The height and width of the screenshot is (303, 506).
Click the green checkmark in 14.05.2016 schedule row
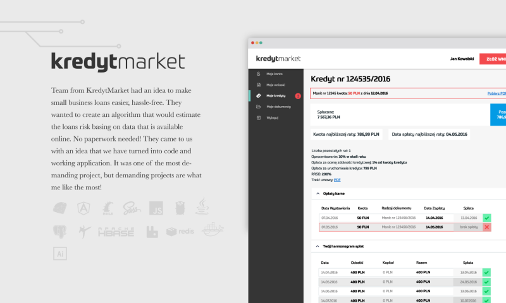click(x=486, y=282)
